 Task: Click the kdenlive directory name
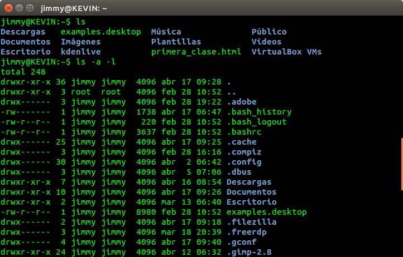point(80,52)
